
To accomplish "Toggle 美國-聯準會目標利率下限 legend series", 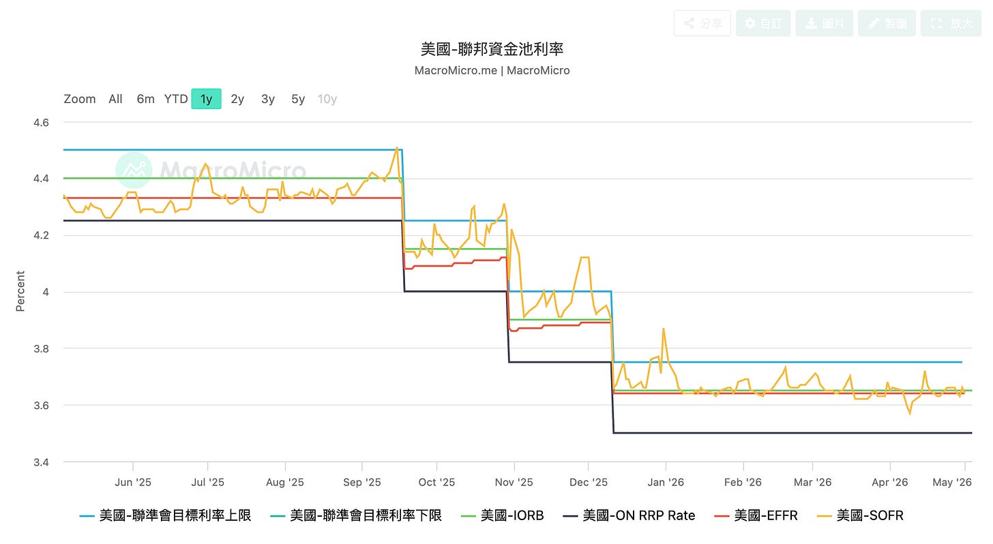I will tap(356, 516).
